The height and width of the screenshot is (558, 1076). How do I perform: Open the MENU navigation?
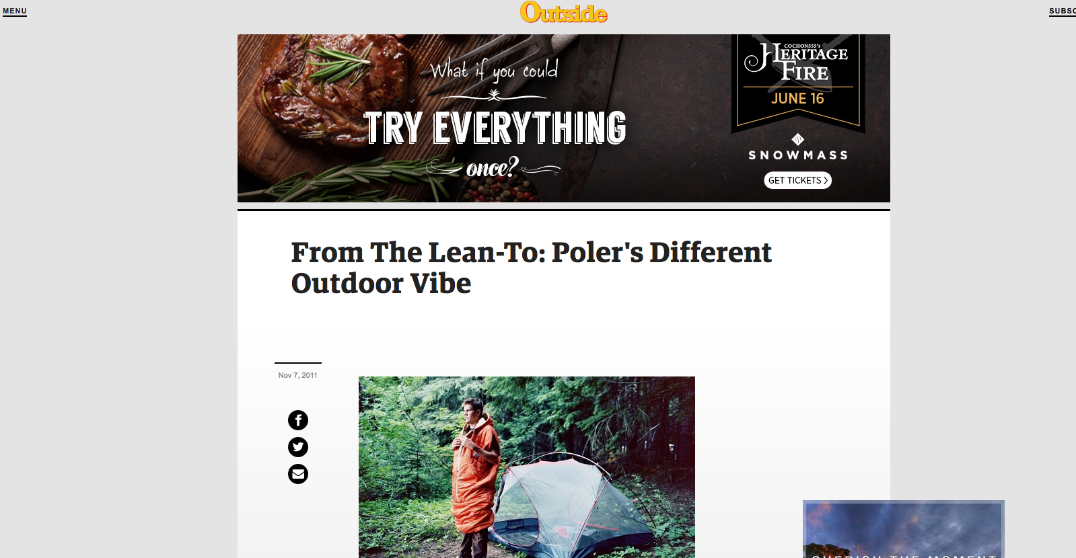click(15, 11)
